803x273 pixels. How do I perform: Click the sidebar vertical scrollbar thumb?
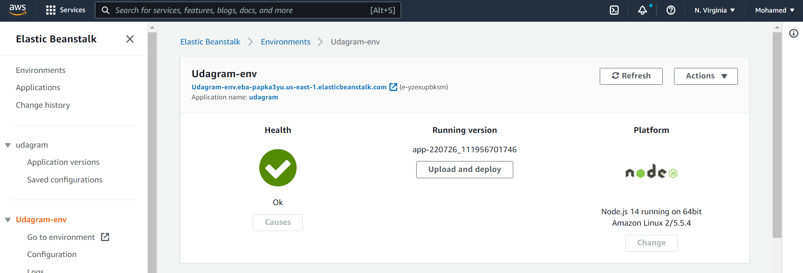(x=152, y=153)
